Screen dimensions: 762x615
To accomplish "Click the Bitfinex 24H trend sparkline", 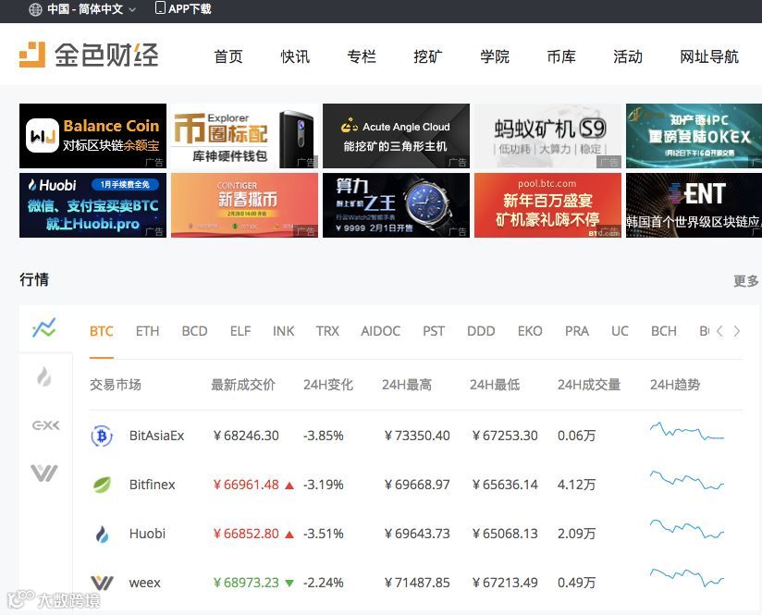I will [x=687, y=480].
